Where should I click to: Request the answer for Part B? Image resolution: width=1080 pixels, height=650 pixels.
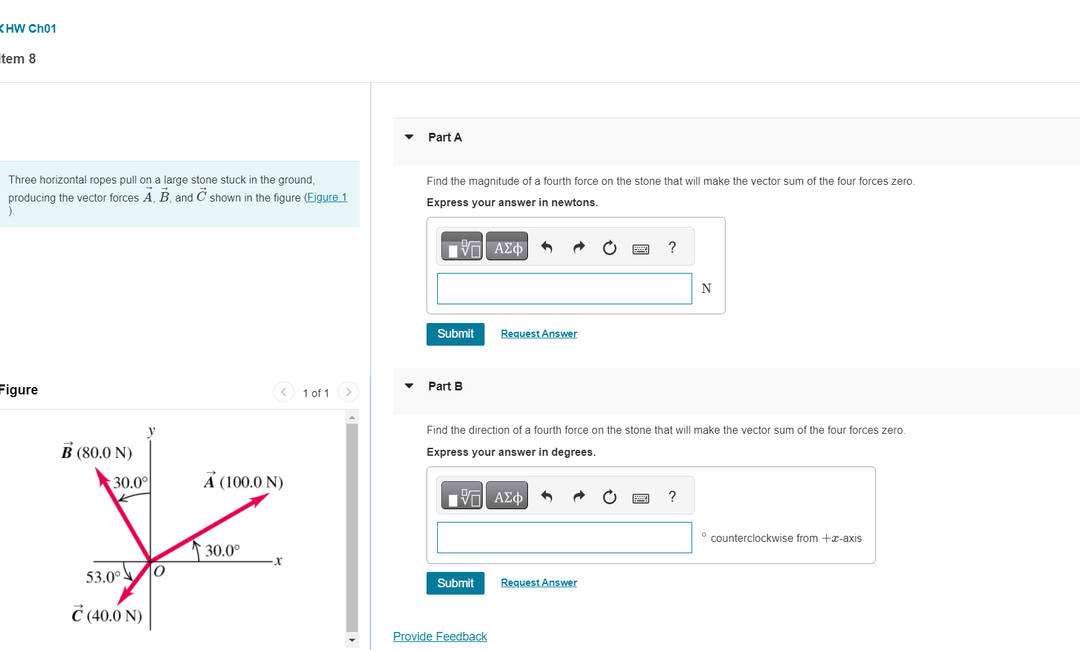tap(539, 583)
